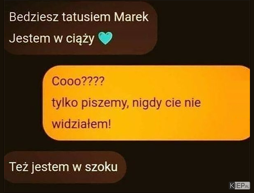
Task: Click the teal heart emoji
Action: point(105,38)
